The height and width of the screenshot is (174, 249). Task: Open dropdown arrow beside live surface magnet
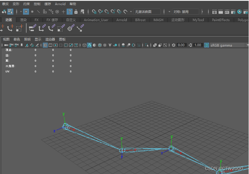tap(131, 12)
